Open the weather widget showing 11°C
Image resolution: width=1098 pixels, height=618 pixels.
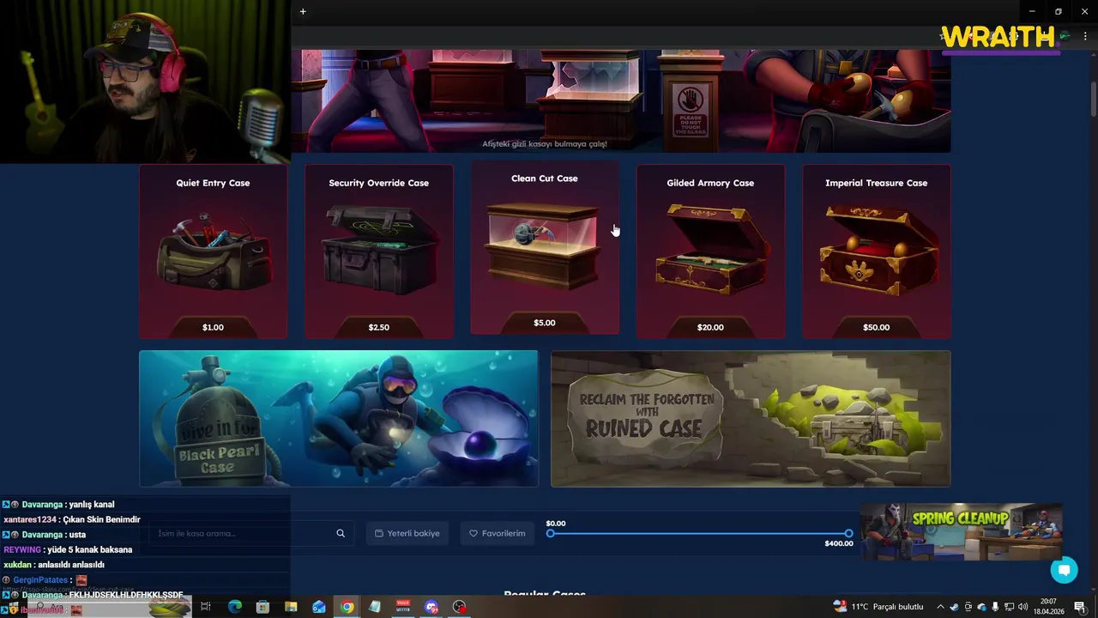tap(878, 607)
